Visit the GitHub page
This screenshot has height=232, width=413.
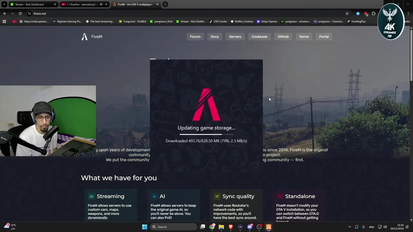click(283, 37)
